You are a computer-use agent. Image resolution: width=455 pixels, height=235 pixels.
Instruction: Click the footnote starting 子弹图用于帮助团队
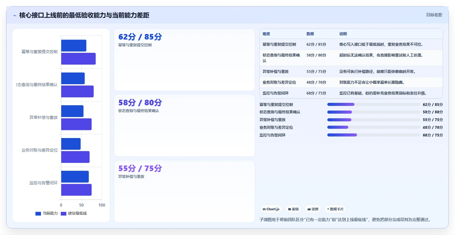(x=345, y=220)
